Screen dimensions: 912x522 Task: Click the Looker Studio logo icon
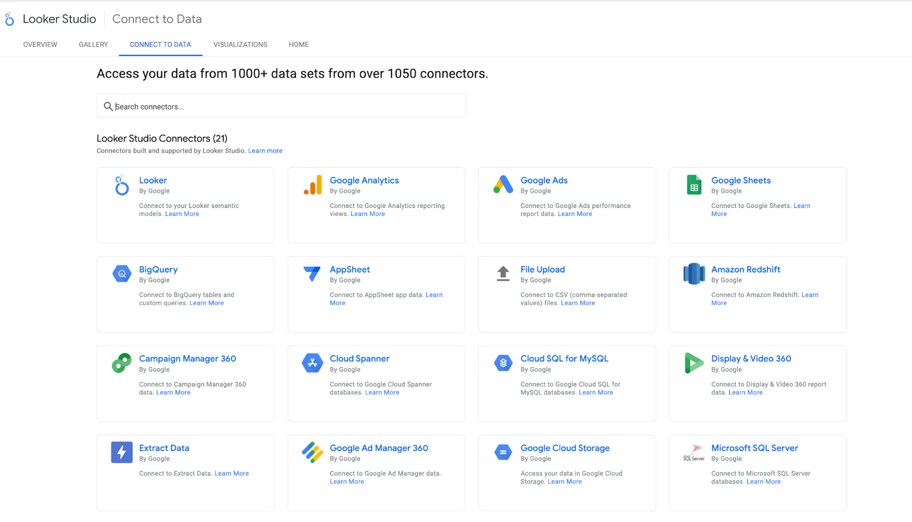(9, 19)
